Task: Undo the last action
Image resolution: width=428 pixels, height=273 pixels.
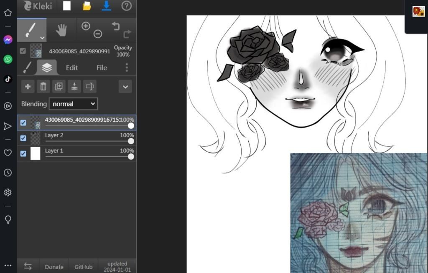Action: tap(116, 26)
